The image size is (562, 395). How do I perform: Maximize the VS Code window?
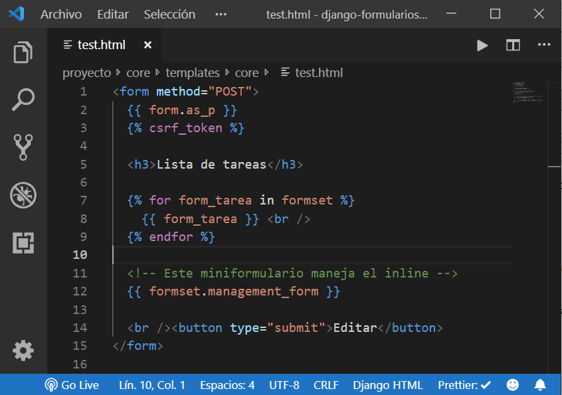[495, 13]
